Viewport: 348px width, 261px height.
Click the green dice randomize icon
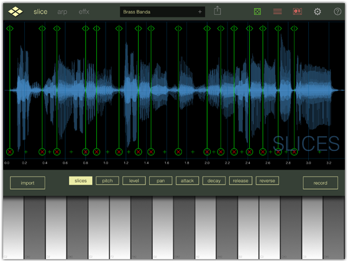tap(257, 12)
